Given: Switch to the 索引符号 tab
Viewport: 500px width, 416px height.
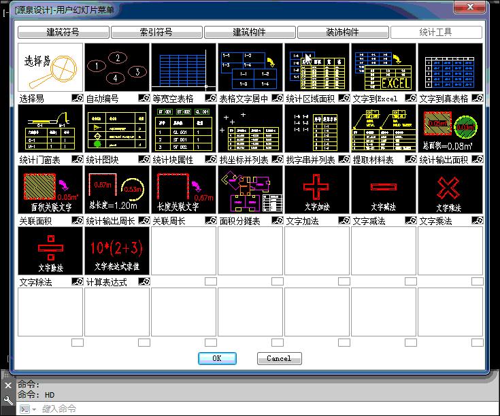Looking at the screenshot, I should click(x=156, y=32).
